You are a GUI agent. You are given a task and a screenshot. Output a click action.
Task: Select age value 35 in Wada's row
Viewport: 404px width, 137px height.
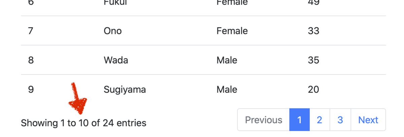click(313, 60)
